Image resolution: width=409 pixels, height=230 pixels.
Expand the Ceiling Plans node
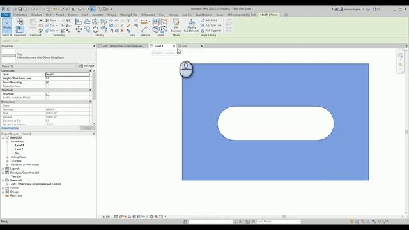(x=7, y=157)
